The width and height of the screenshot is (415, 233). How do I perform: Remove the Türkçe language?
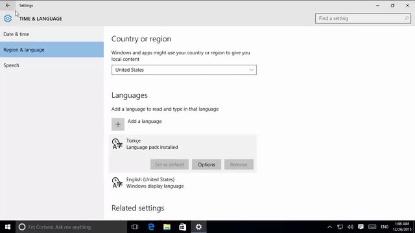pos(239,164)
